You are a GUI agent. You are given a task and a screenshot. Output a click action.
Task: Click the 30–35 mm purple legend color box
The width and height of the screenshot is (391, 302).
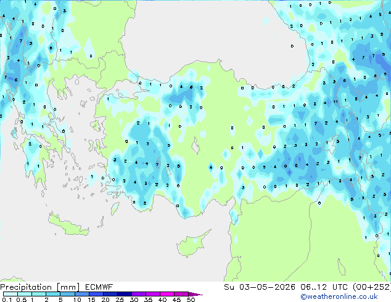pyautogui.click(x=138, y=294)
